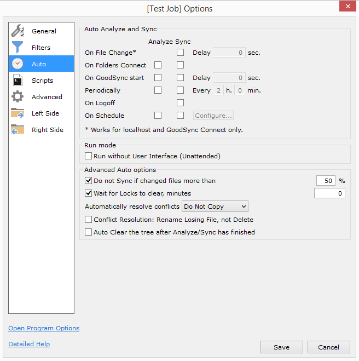
Task: Click the Left Side folder icon
Action: [x=18, y=113]
